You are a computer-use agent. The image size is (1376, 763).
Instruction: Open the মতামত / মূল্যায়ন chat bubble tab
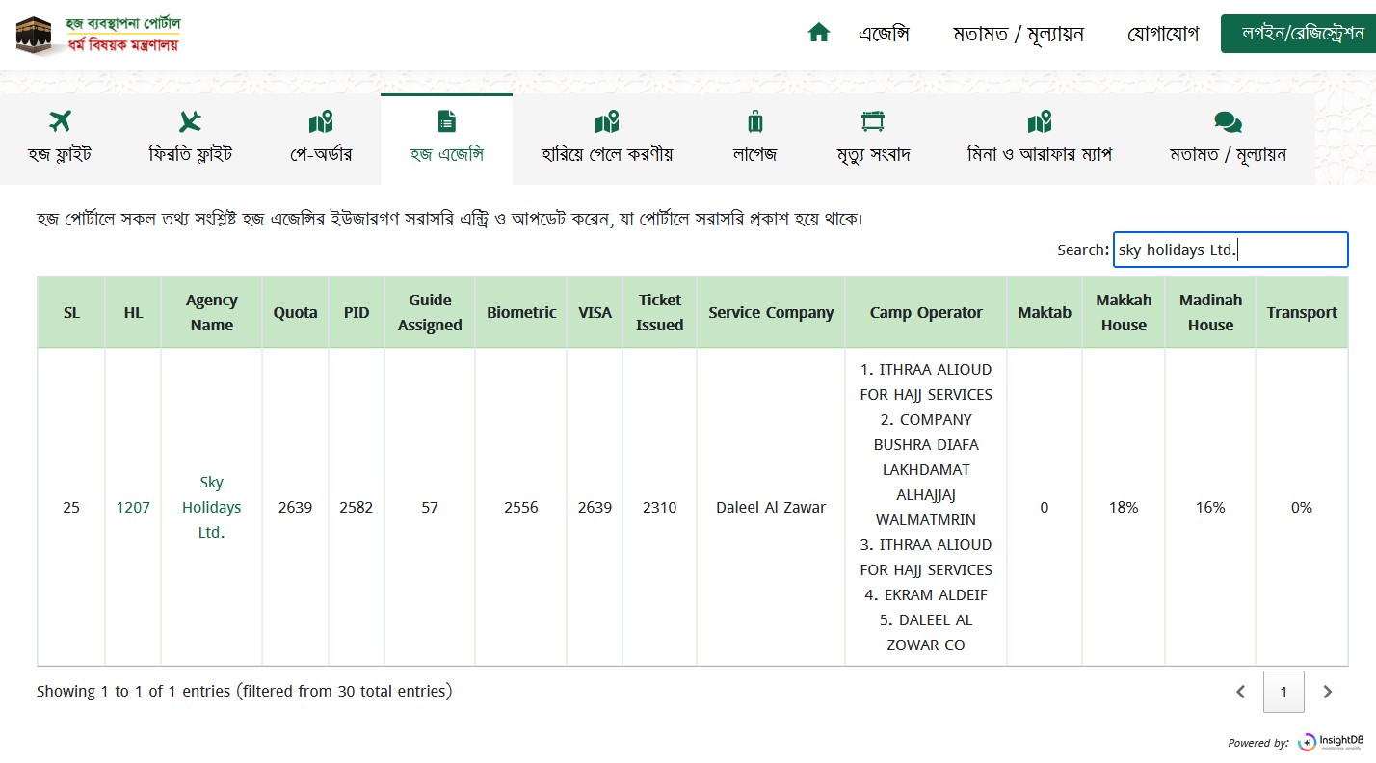(x=1228, y=138)
